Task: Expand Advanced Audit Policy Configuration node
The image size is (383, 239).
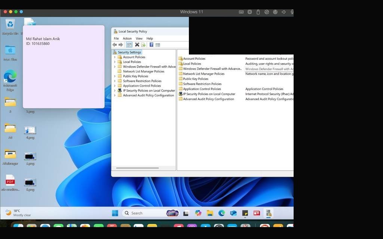Action: pos(115,95)
